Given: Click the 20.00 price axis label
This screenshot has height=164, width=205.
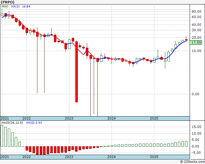Looking at the screenshot, I should click(x=196, y=38).
